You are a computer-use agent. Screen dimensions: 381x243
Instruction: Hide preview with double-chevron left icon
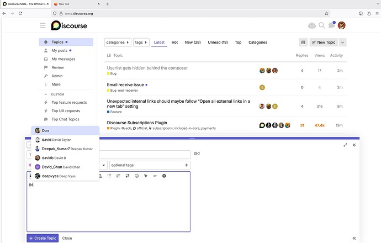tap(354, 238)
